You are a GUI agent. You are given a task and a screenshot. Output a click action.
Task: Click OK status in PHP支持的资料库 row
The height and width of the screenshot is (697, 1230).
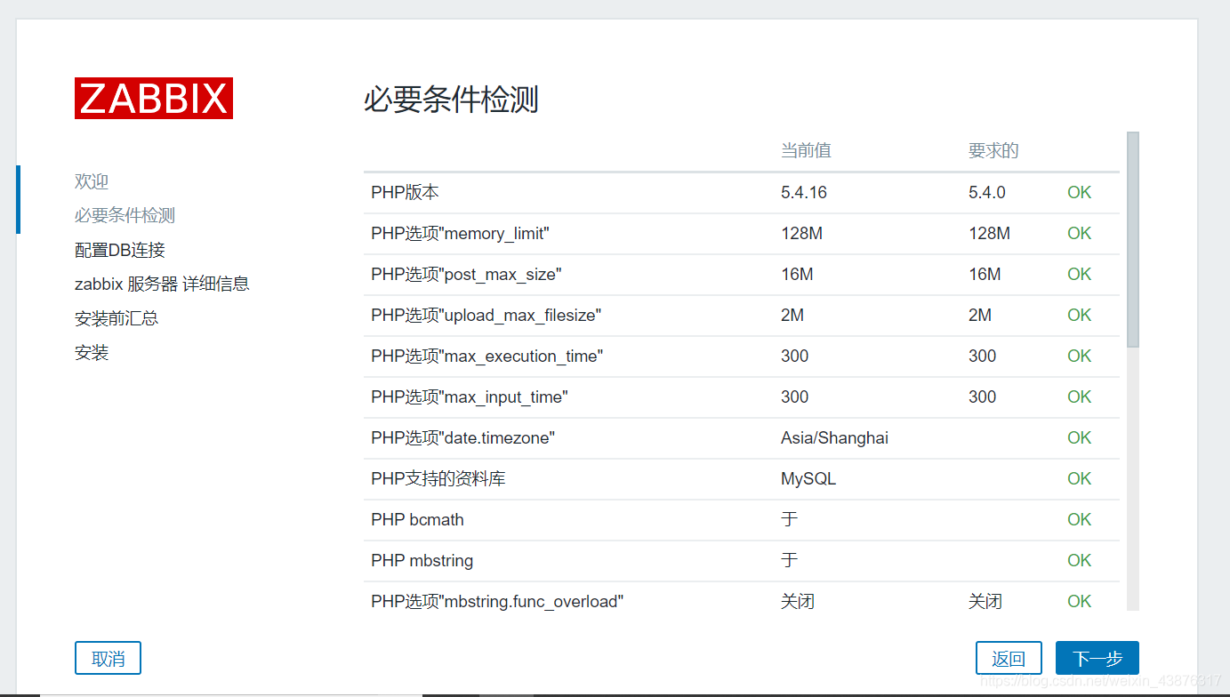click(1079, 478)
